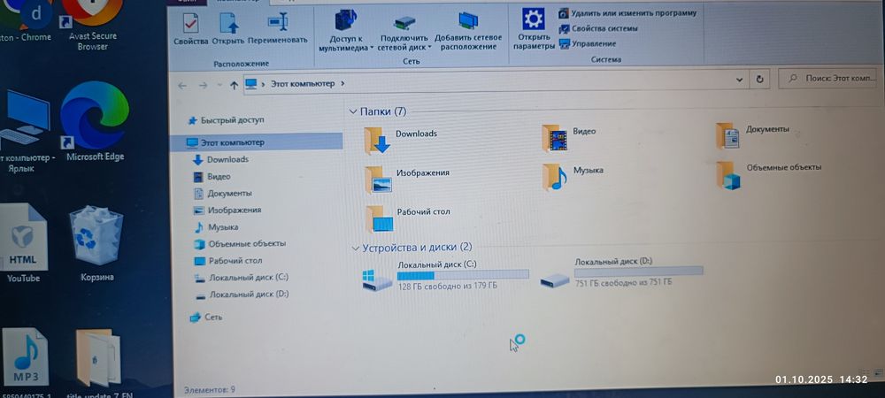Select the Переименовать ribbon button

pos(277,29)
